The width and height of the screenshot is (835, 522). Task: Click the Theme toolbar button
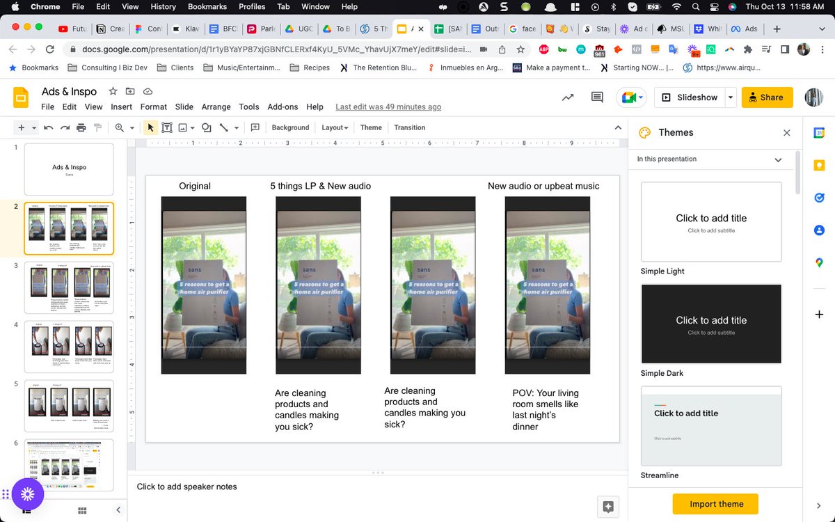pyautogui.click(x=371, y=127)
